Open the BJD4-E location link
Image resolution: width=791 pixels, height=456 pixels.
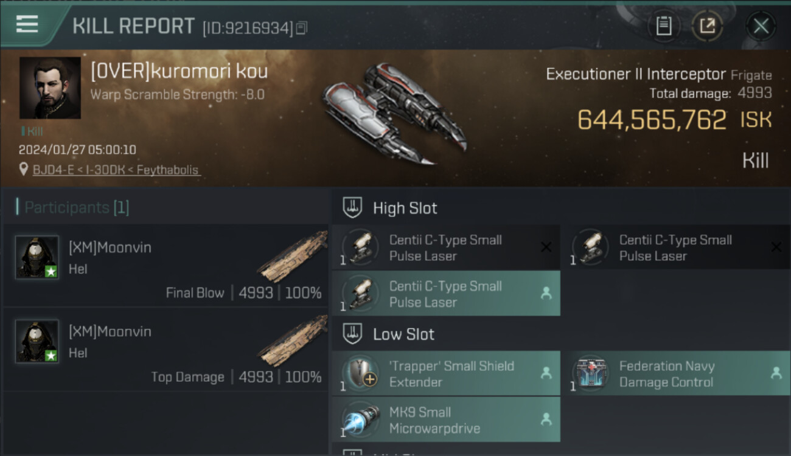pyautogui.click(x=116, y=170)
